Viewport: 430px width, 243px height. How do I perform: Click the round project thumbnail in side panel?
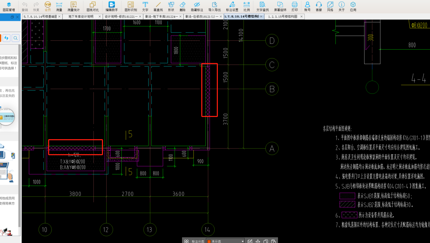click(7, 117)
